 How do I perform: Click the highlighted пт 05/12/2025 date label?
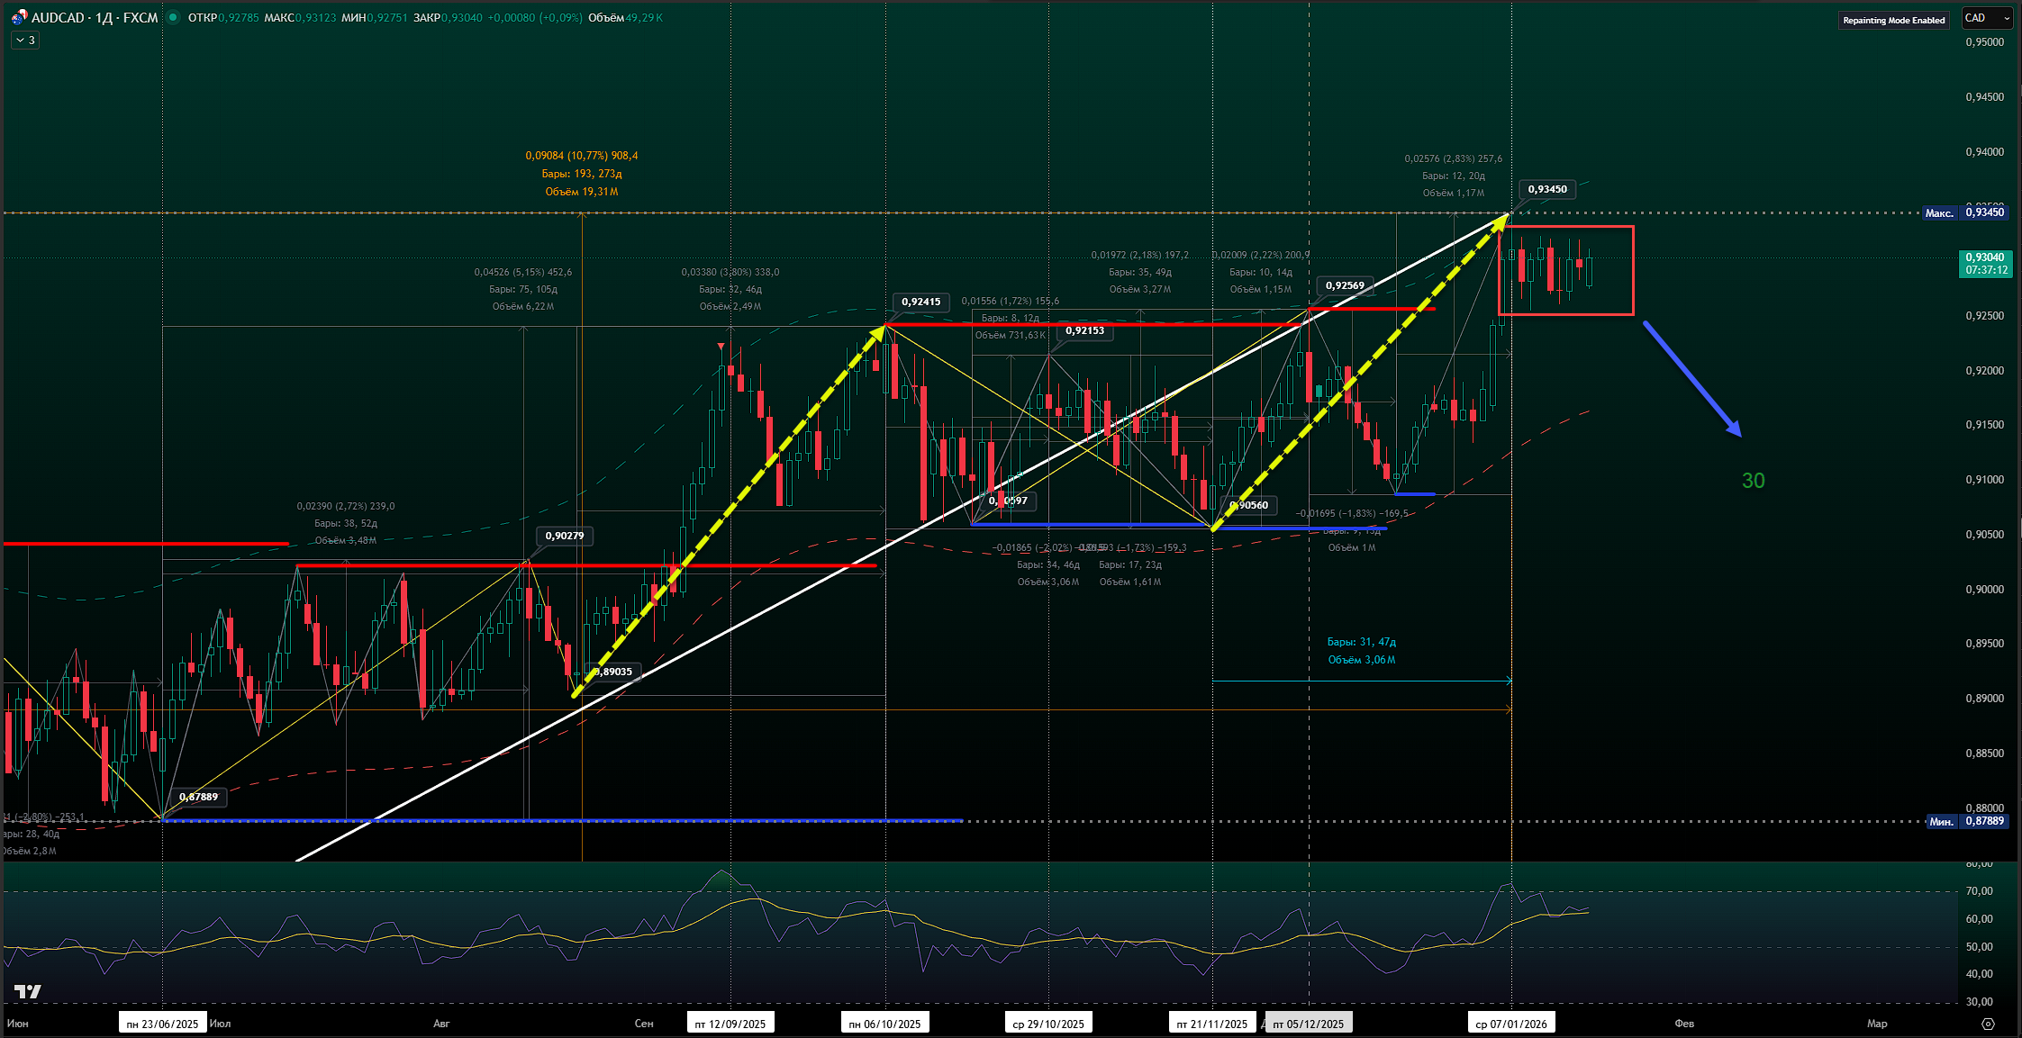click(x=1308, y=1024)
